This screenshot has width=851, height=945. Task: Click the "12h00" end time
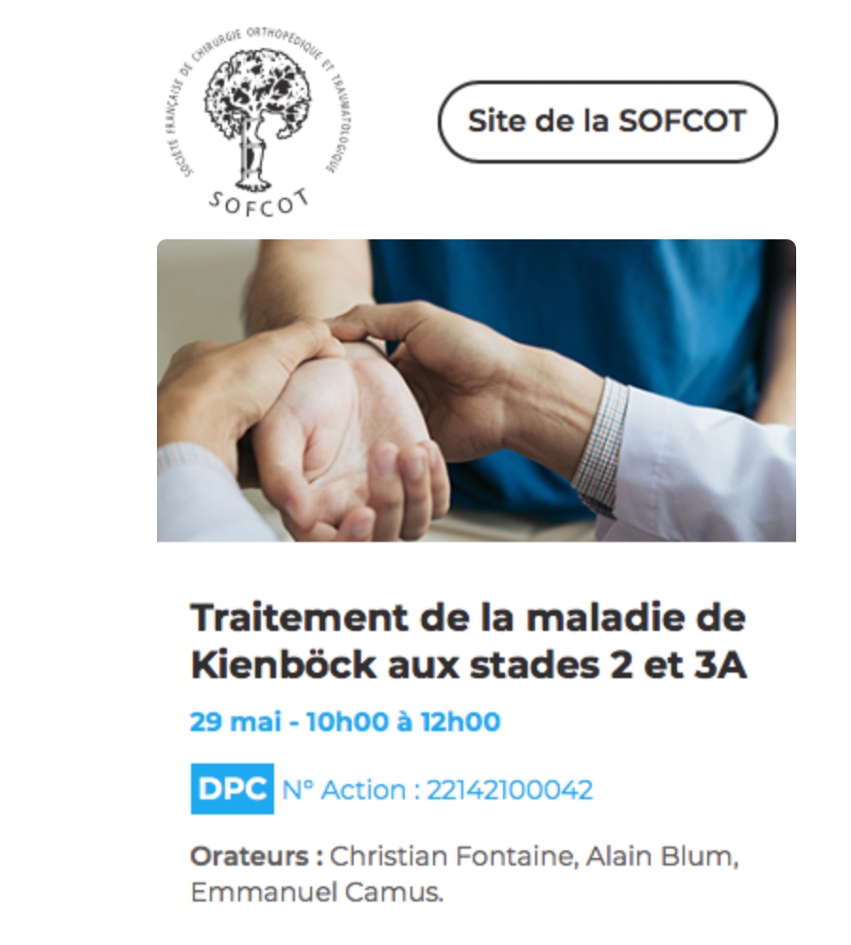(x=460, y=722)
